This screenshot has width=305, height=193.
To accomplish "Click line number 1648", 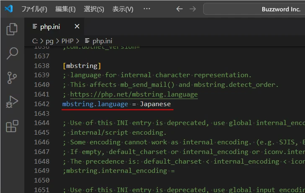I will pyautogui.click(x=41, y=162).
